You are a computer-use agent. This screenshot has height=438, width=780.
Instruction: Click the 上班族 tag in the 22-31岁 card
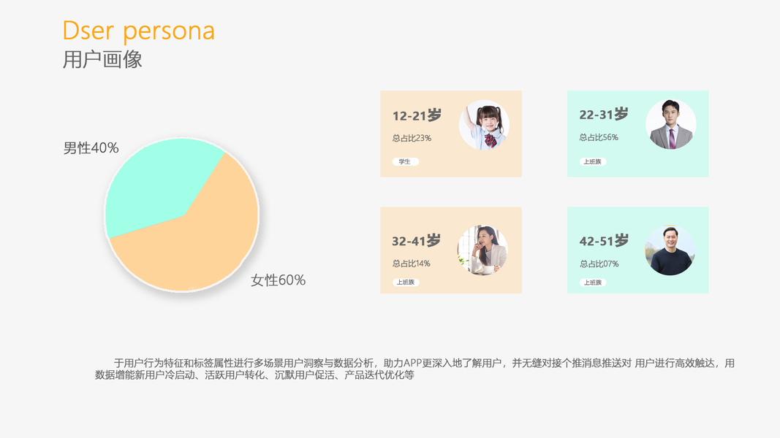pos(593,162)
